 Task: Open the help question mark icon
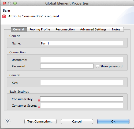8,121
